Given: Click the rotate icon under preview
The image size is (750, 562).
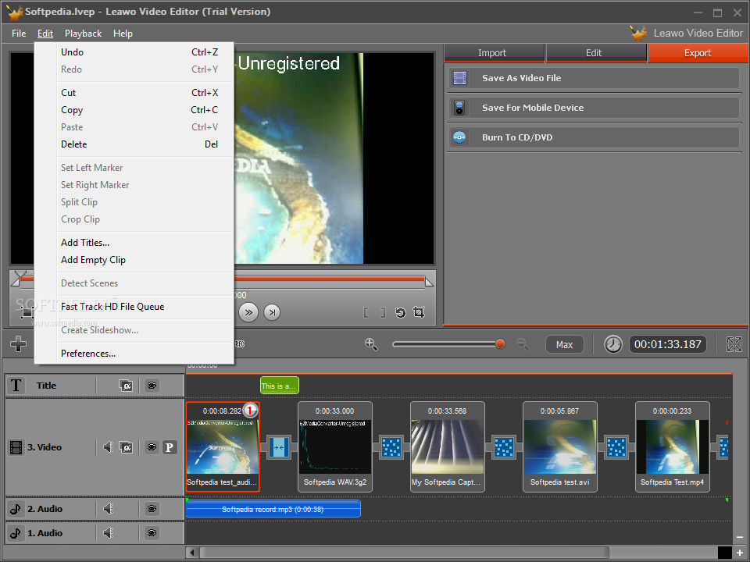Looking at the screenshot, I should click(x=400, y=312).
